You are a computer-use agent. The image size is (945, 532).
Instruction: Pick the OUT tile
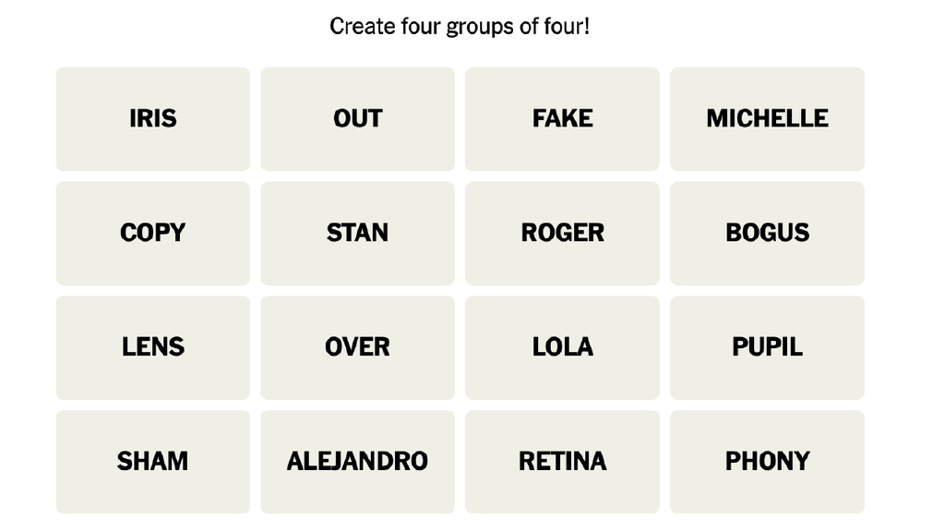(357, 119)
